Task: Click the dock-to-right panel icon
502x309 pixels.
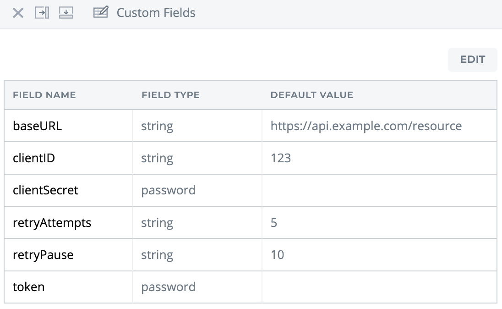Action: (42, 13)
